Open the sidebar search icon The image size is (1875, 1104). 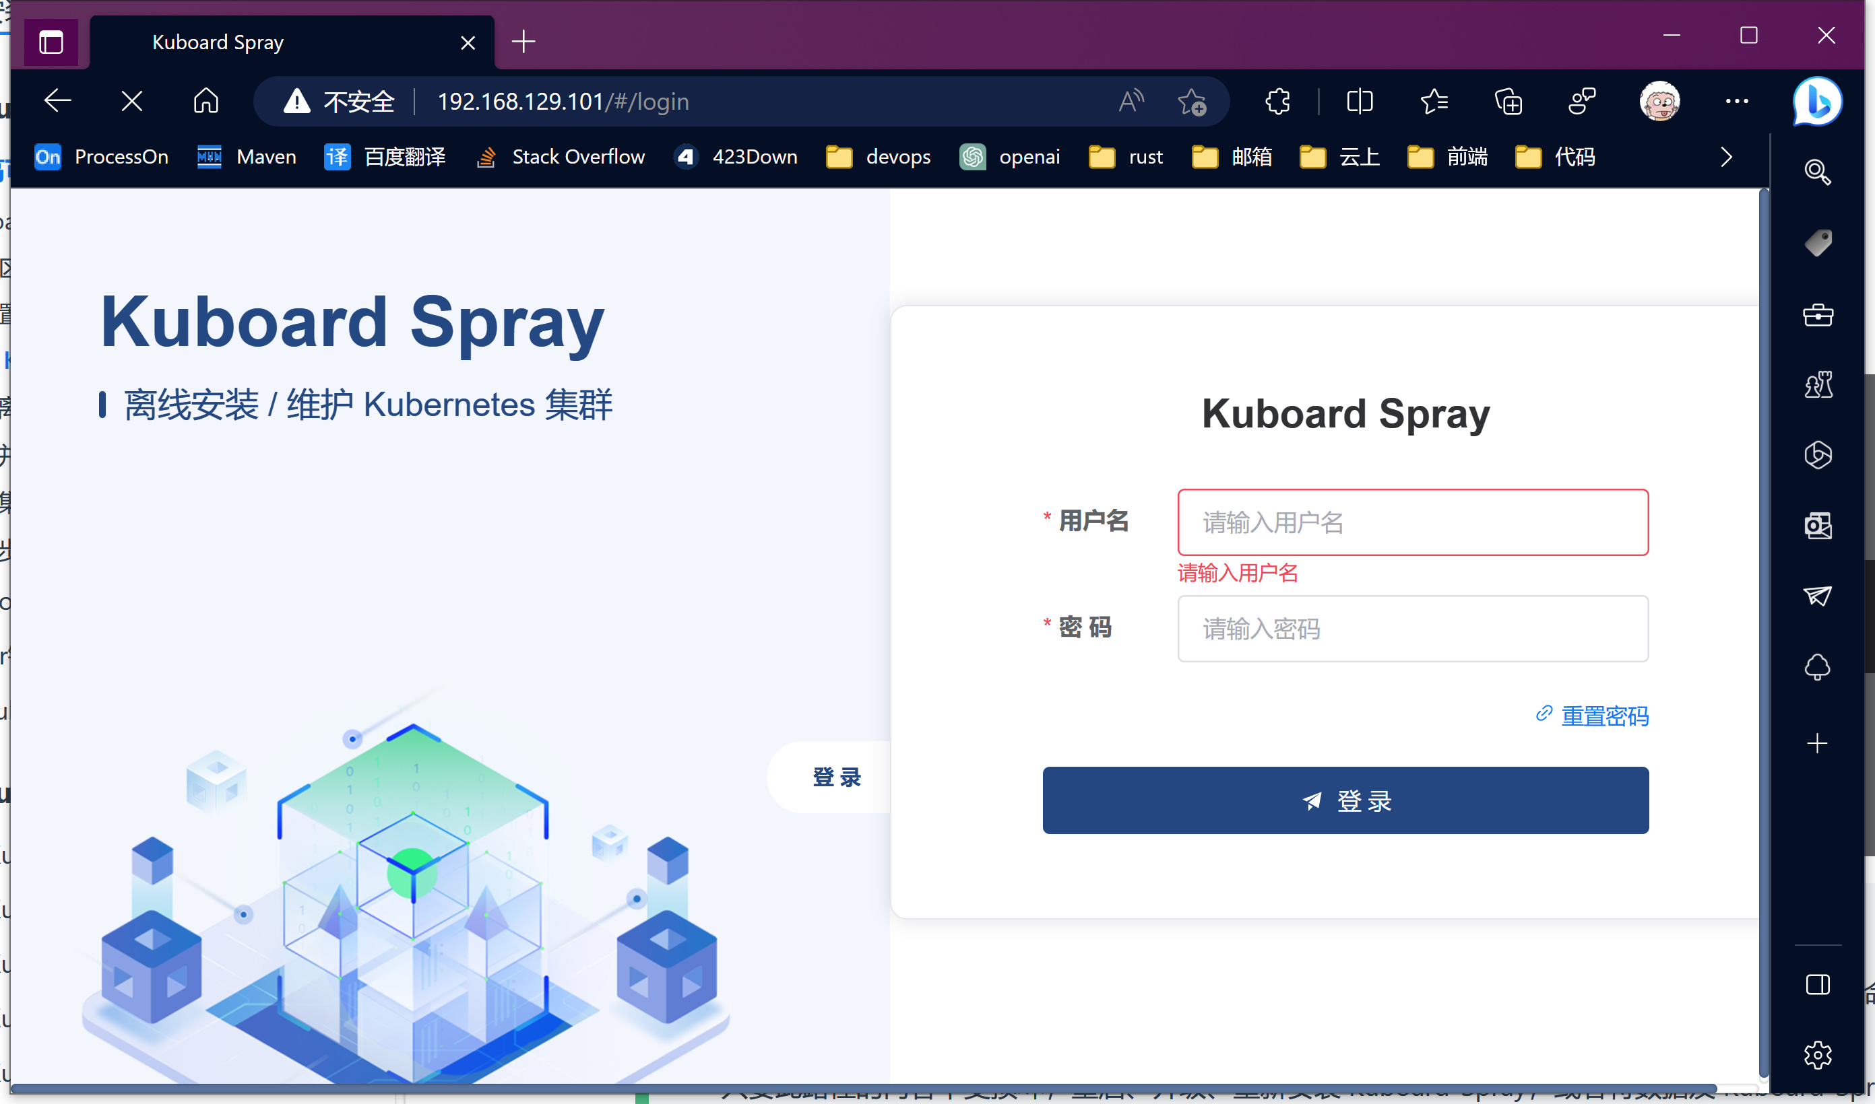click(x=1817, y=172)
